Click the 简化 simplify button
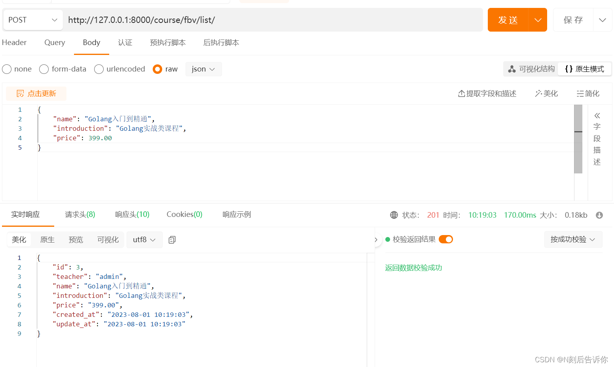Screen dimensions: 614x367 (588, 94)
